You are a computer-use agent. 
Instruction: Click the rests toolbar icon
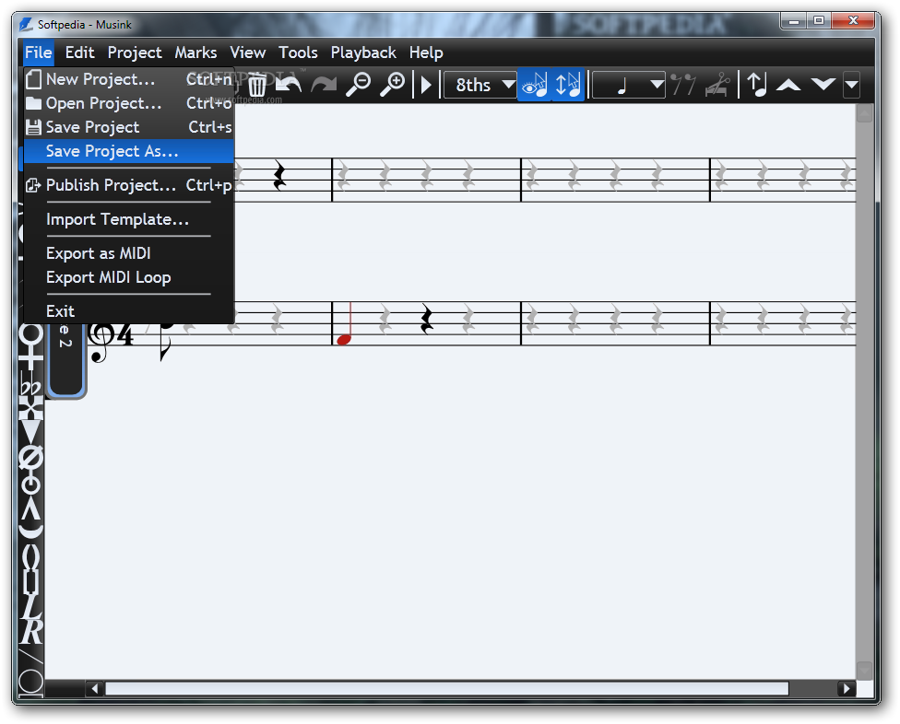point(683,85)
